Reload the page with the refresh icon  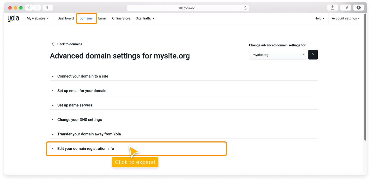(245, 8)
